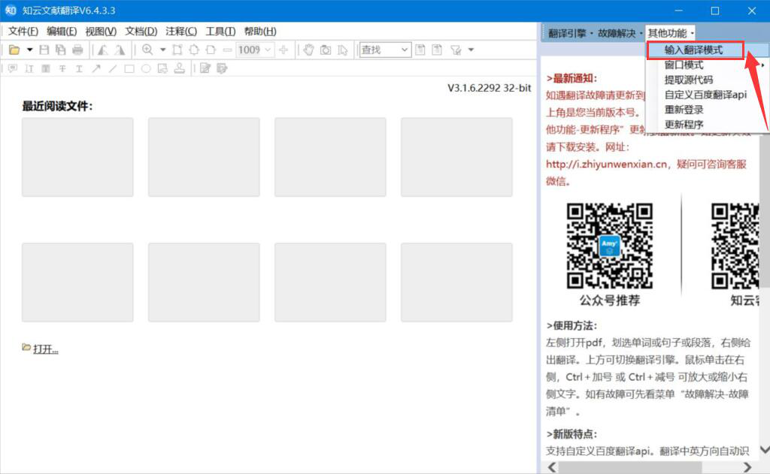Open the 注释(C) menu
This screenshot has width=770, height=474.
tap(181, 32)
